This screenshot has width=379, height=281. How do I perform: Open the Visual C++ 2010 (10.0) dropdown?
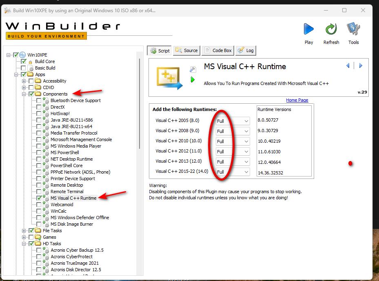point(233,141)
